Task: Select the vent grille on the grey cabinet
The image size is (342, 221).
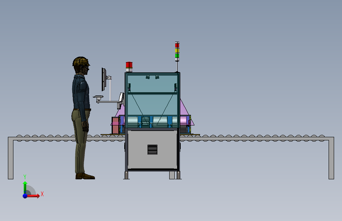Action: coord(153,150)
